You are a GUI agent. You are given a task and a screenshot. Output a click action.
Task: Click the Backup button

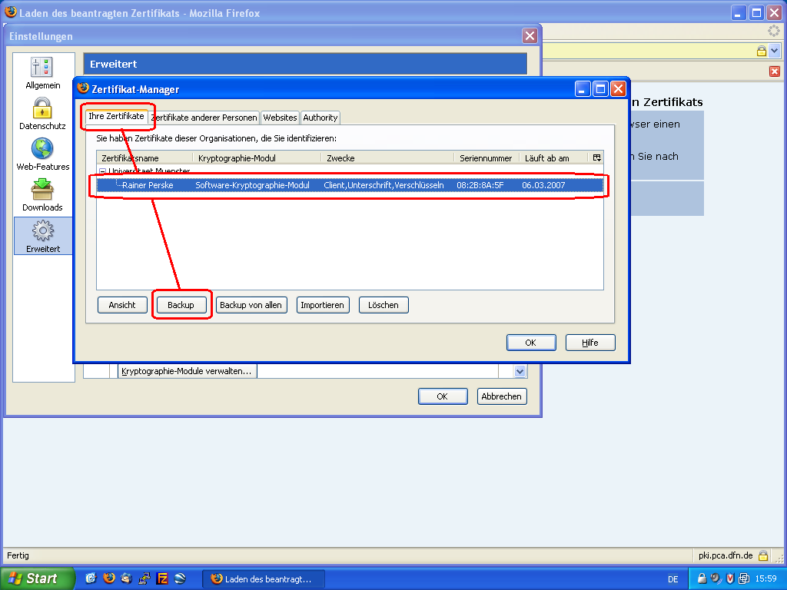coord(181,305)
